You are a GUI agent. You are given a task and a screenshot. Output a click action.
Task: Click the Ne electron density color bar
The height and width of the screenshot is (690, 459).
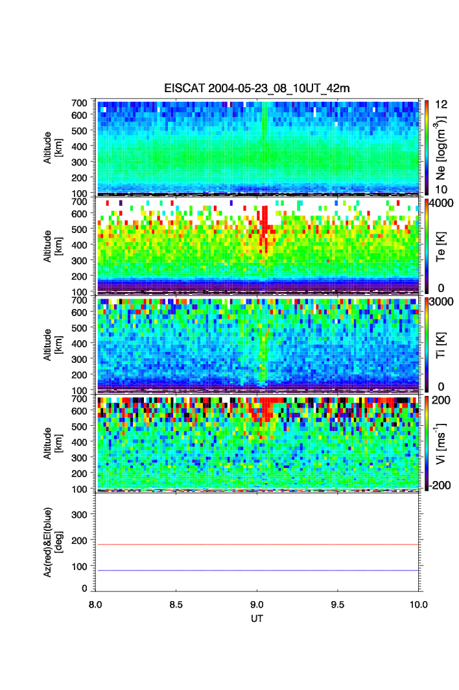(427, 147)
